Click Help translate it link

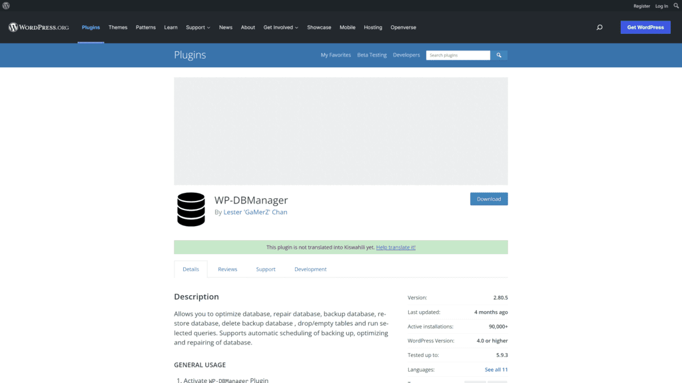click(396, 247)
